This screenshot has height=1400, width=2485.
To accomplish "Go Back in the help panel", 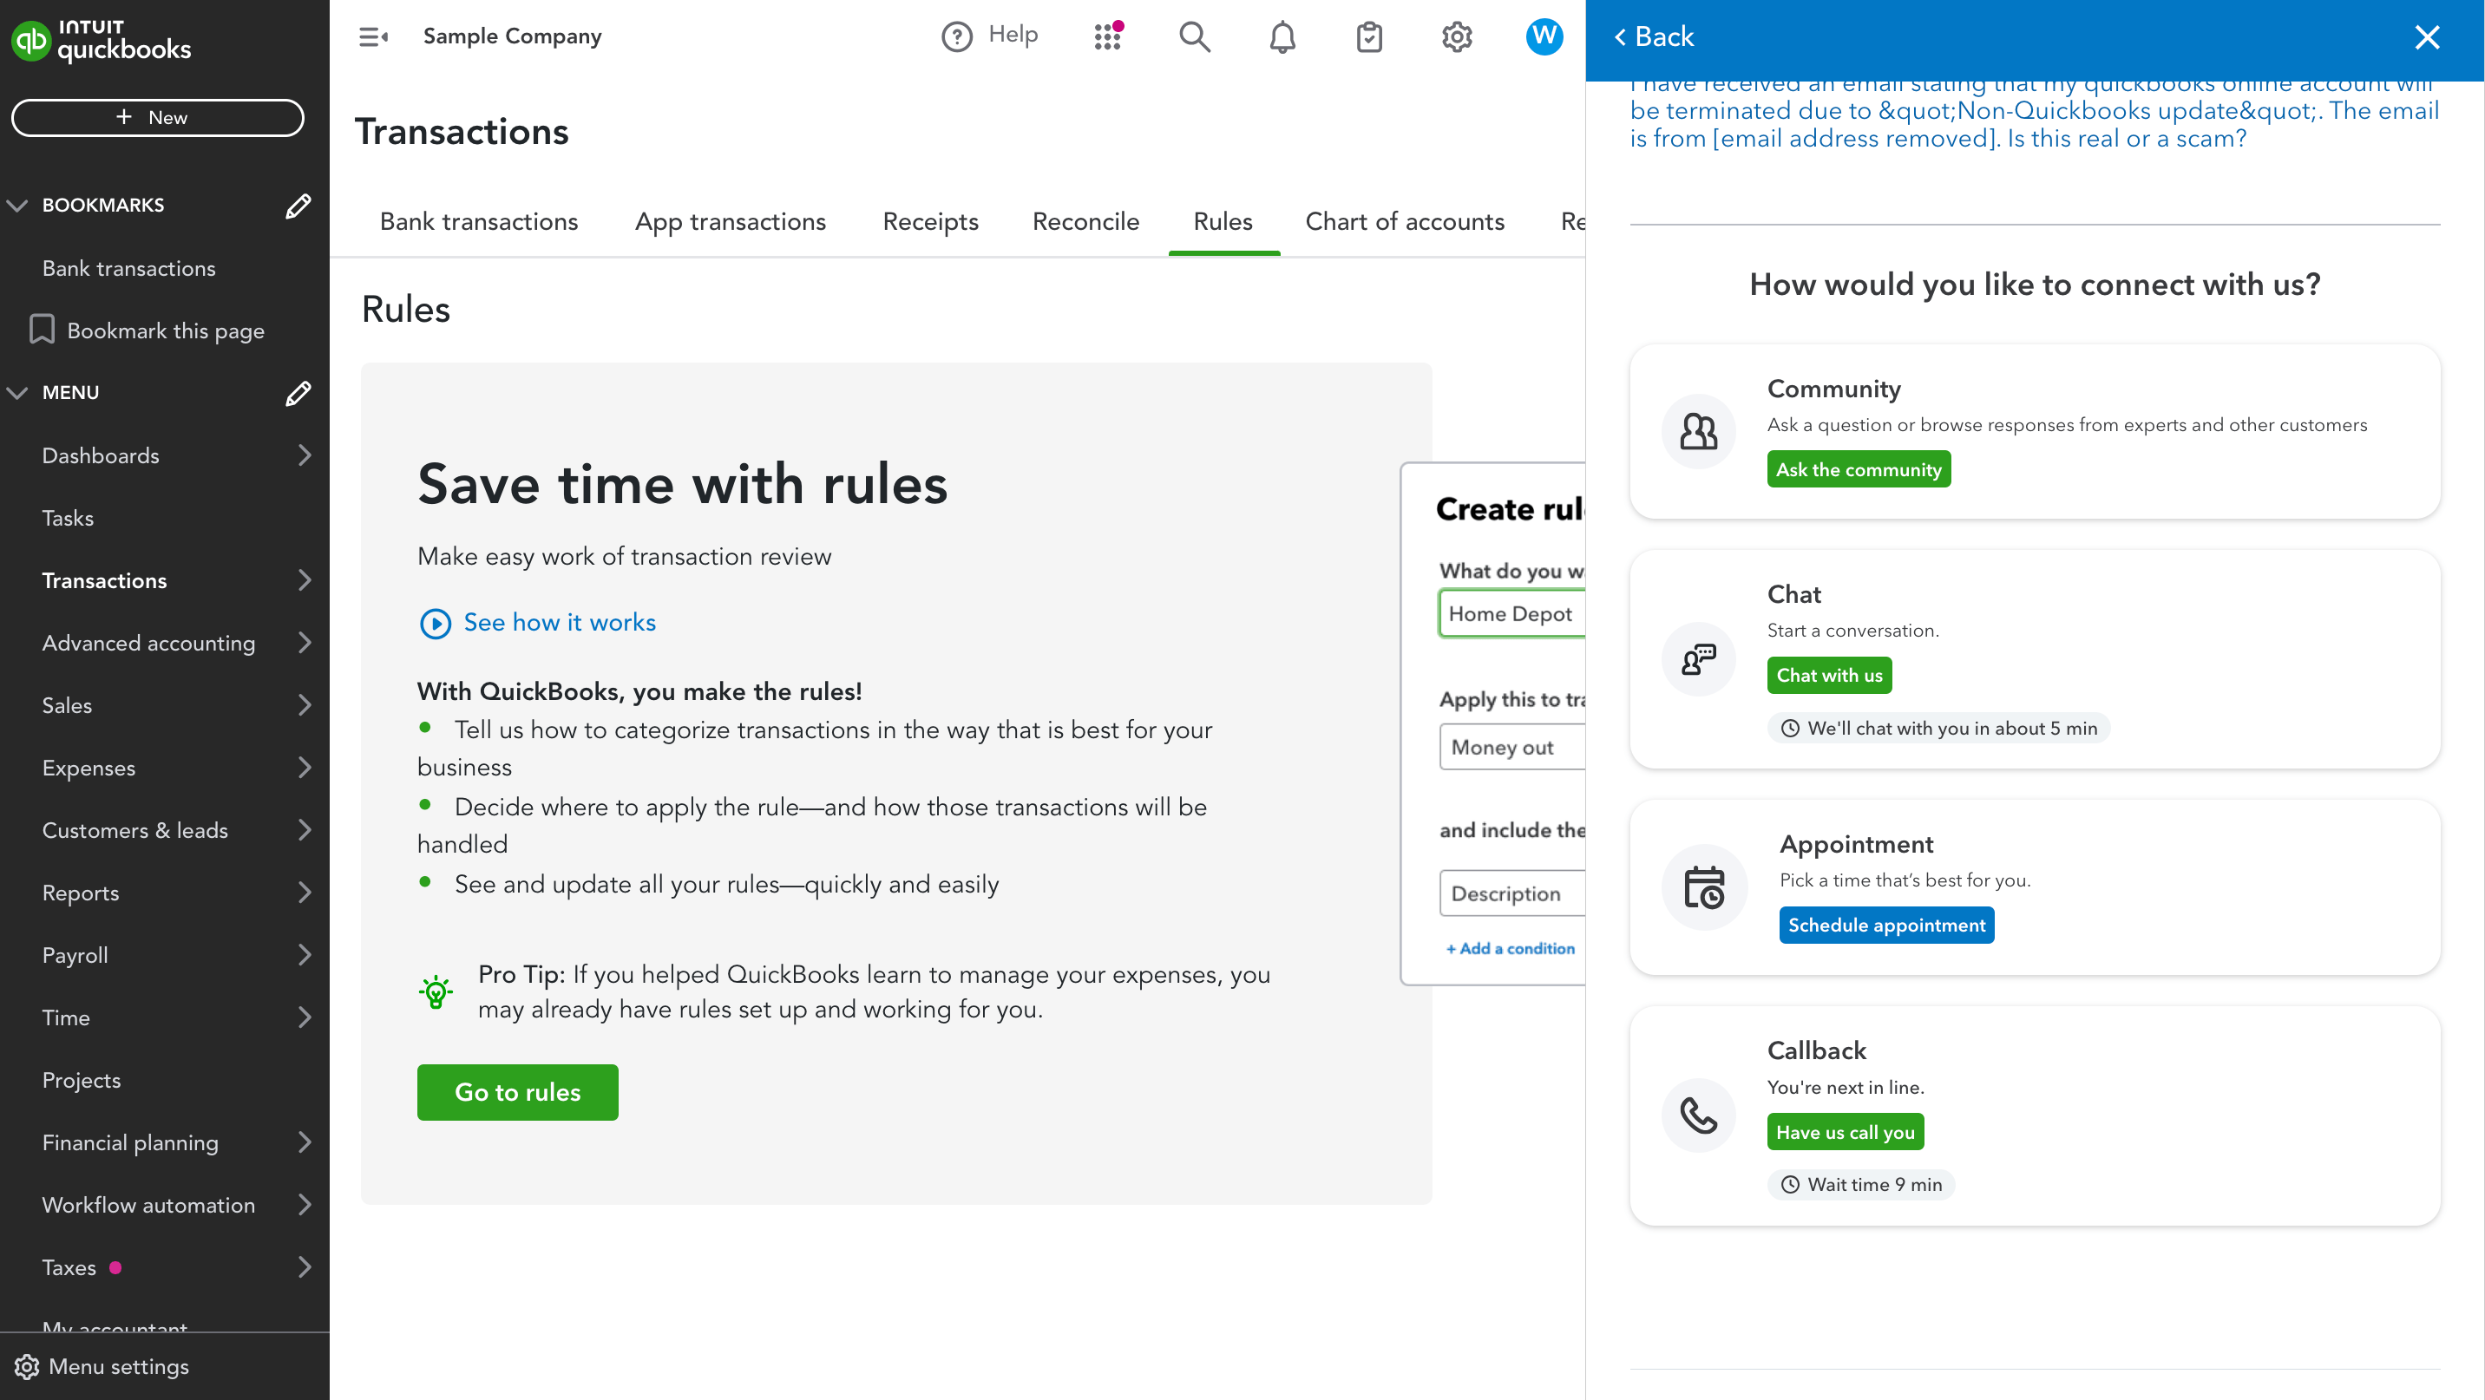I will [x=1653, y=36].
